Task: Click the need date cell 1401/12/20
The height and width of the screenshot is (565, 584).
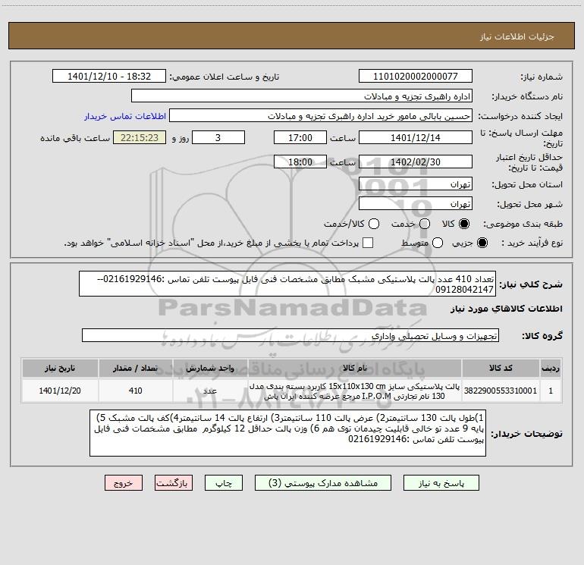Action: click(x=60, y=391)
